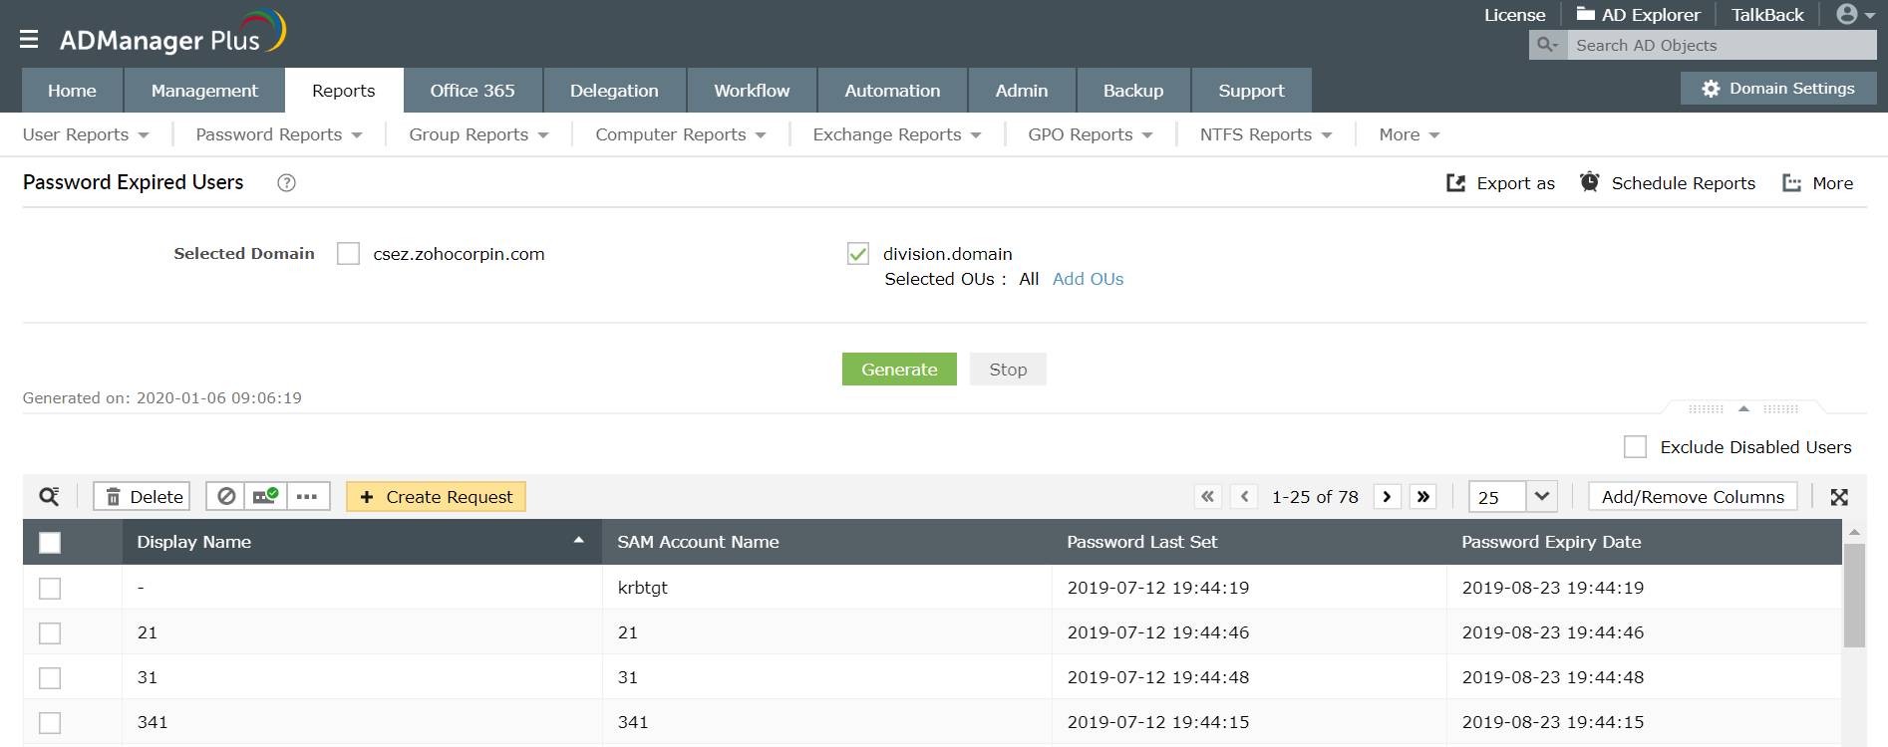The image size is (1888, 747).
Task: Jump to the last page of results
Action: (x=1423, y=496)
